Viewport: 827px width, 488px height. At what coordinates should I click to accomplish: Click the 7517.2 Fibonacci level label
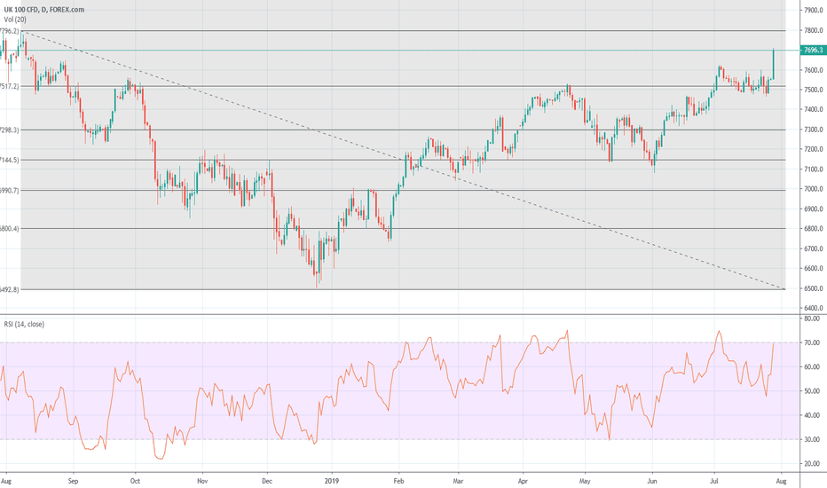click(9, 86)
